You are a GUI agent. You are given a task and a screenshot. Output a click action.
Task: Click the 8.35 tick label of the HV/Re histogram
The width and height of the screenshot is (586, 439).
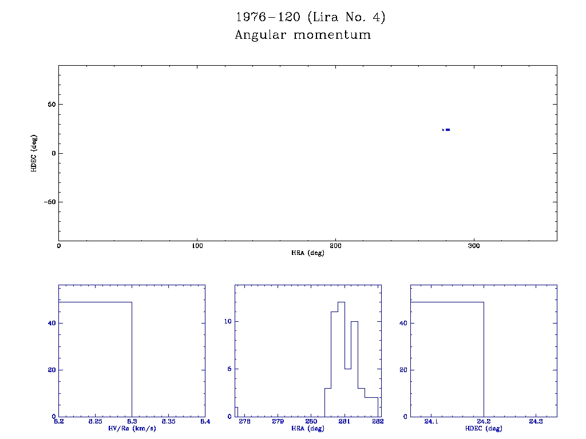point(168,422)
